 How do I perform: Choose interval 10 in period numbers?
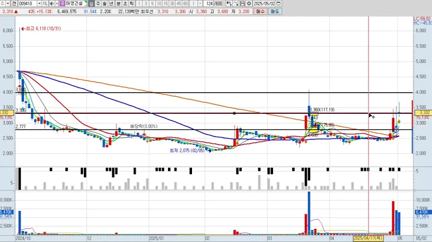pos(159,4)
